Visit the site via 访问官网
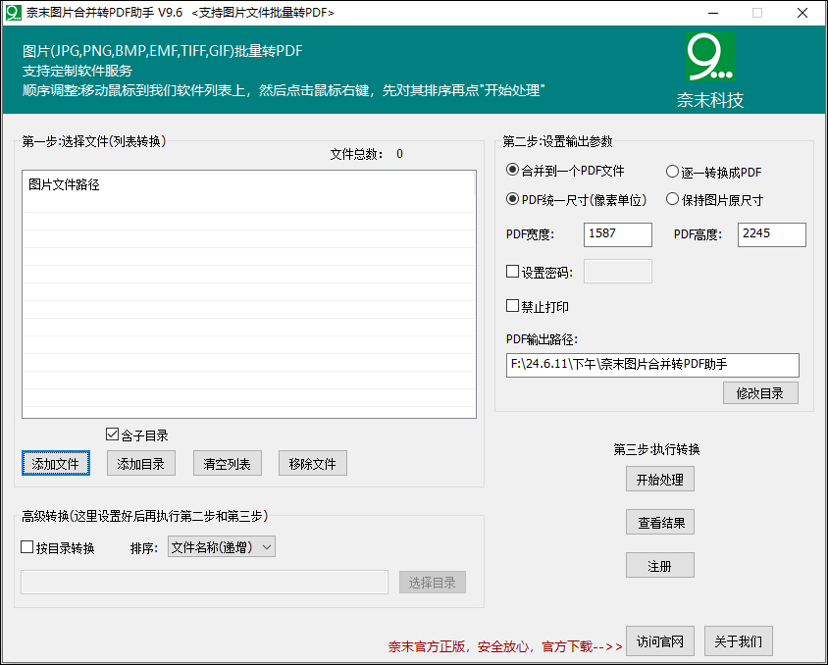 point(659,641)
